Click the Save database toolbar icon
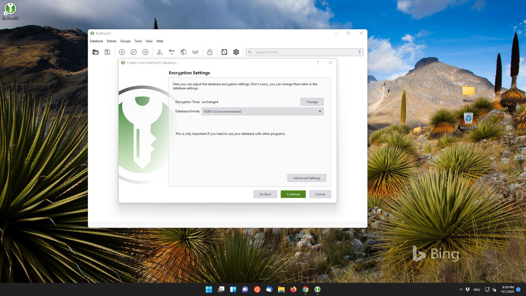The image size is (526, 296). pyautogui.click(x=107, y=52)
